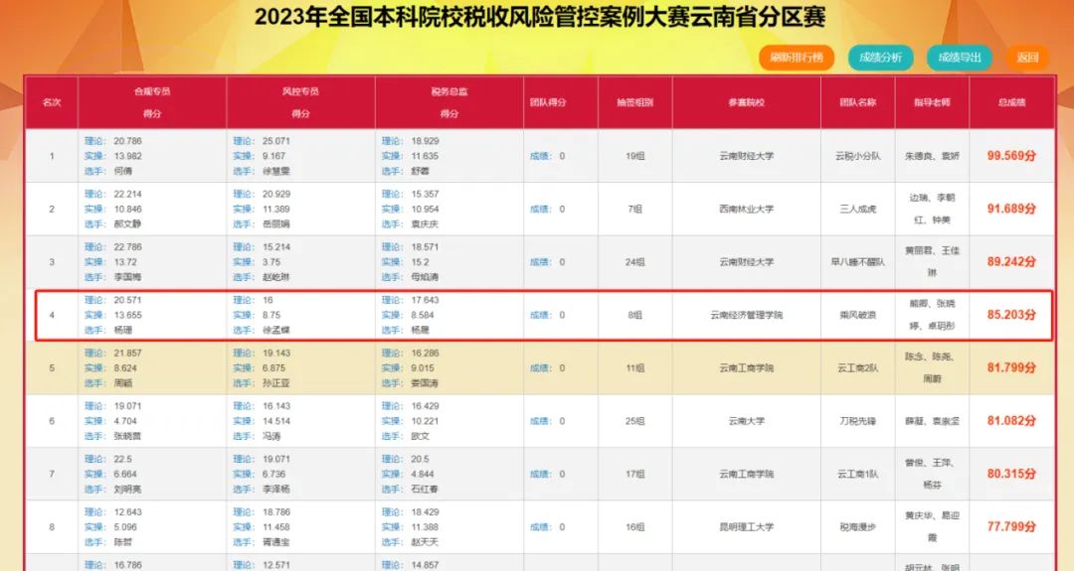This screenshot has height=571, width=1074.
Task: Select 西南林业大学 in the second row
Action: [x=747, y=209]
